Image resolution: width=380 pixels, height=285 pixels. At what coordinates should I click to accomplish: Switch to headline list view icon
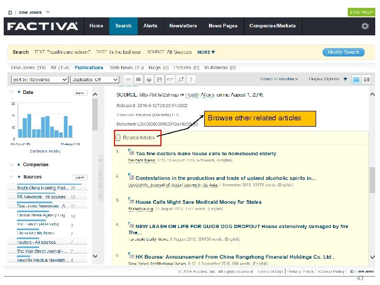(356, 80)
